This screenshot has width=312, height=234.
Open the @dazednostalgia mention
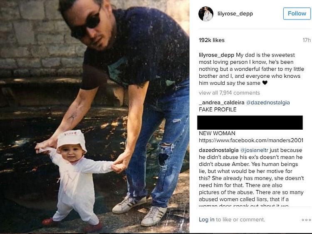click(268, 103)
